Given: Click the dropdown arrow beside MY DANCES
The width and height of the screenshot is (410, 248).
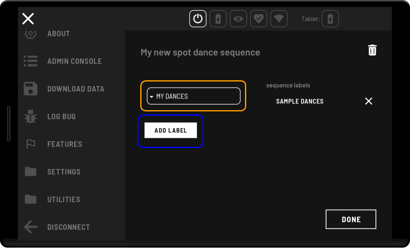Looking at the screenshot, I should click(x=151, y=96).
